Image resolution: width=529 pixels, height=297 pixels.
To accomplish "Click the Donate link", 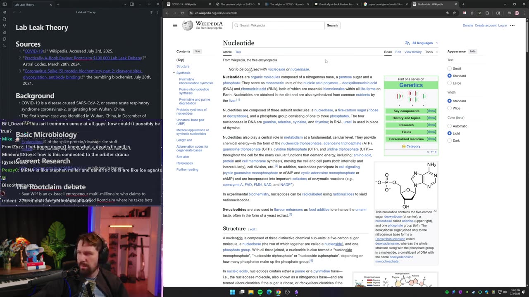I will point(468,26).
